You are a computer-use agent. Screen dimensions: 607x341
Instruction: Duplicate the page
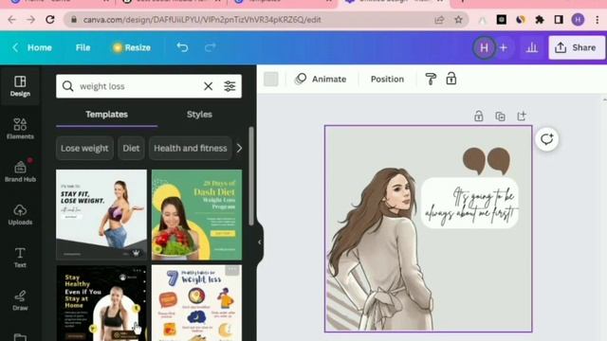point(500,116)
